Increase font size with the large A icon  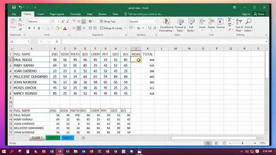pyautogui.click(x=63, y=22)
